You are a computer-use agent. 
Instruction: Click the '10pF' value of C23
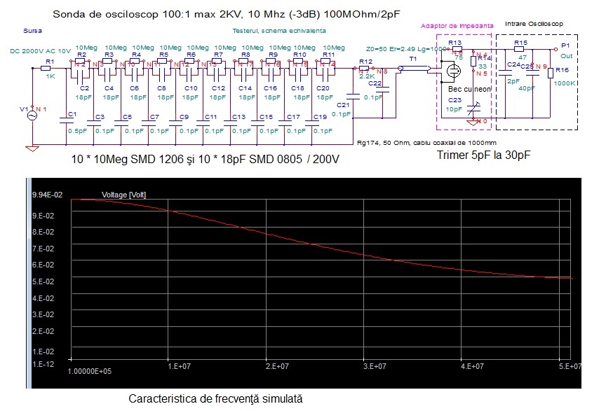[454, 109]
